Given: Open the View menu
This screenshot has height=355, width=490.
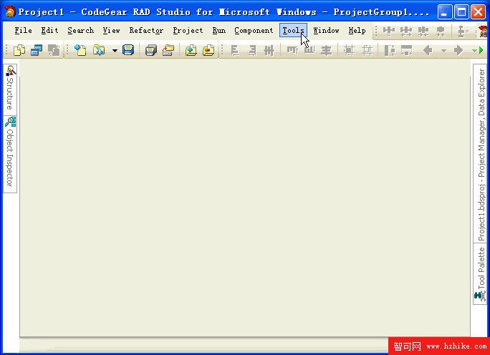Looking at the screenshot, I should [112, 30].
